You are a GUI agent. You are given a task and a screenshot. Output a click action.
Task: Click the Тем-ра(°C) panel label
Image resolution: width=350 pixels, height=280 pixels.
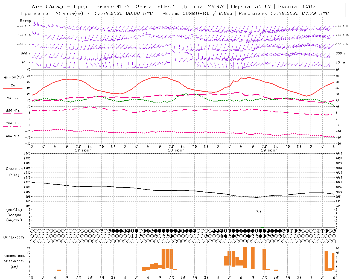point(13,77)
